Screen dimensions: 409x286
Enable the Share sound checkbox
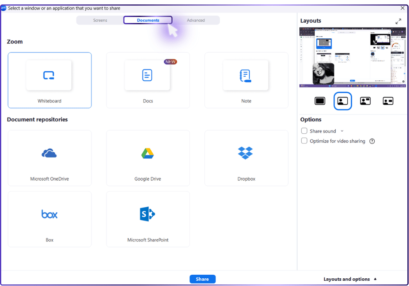point(304,131)
